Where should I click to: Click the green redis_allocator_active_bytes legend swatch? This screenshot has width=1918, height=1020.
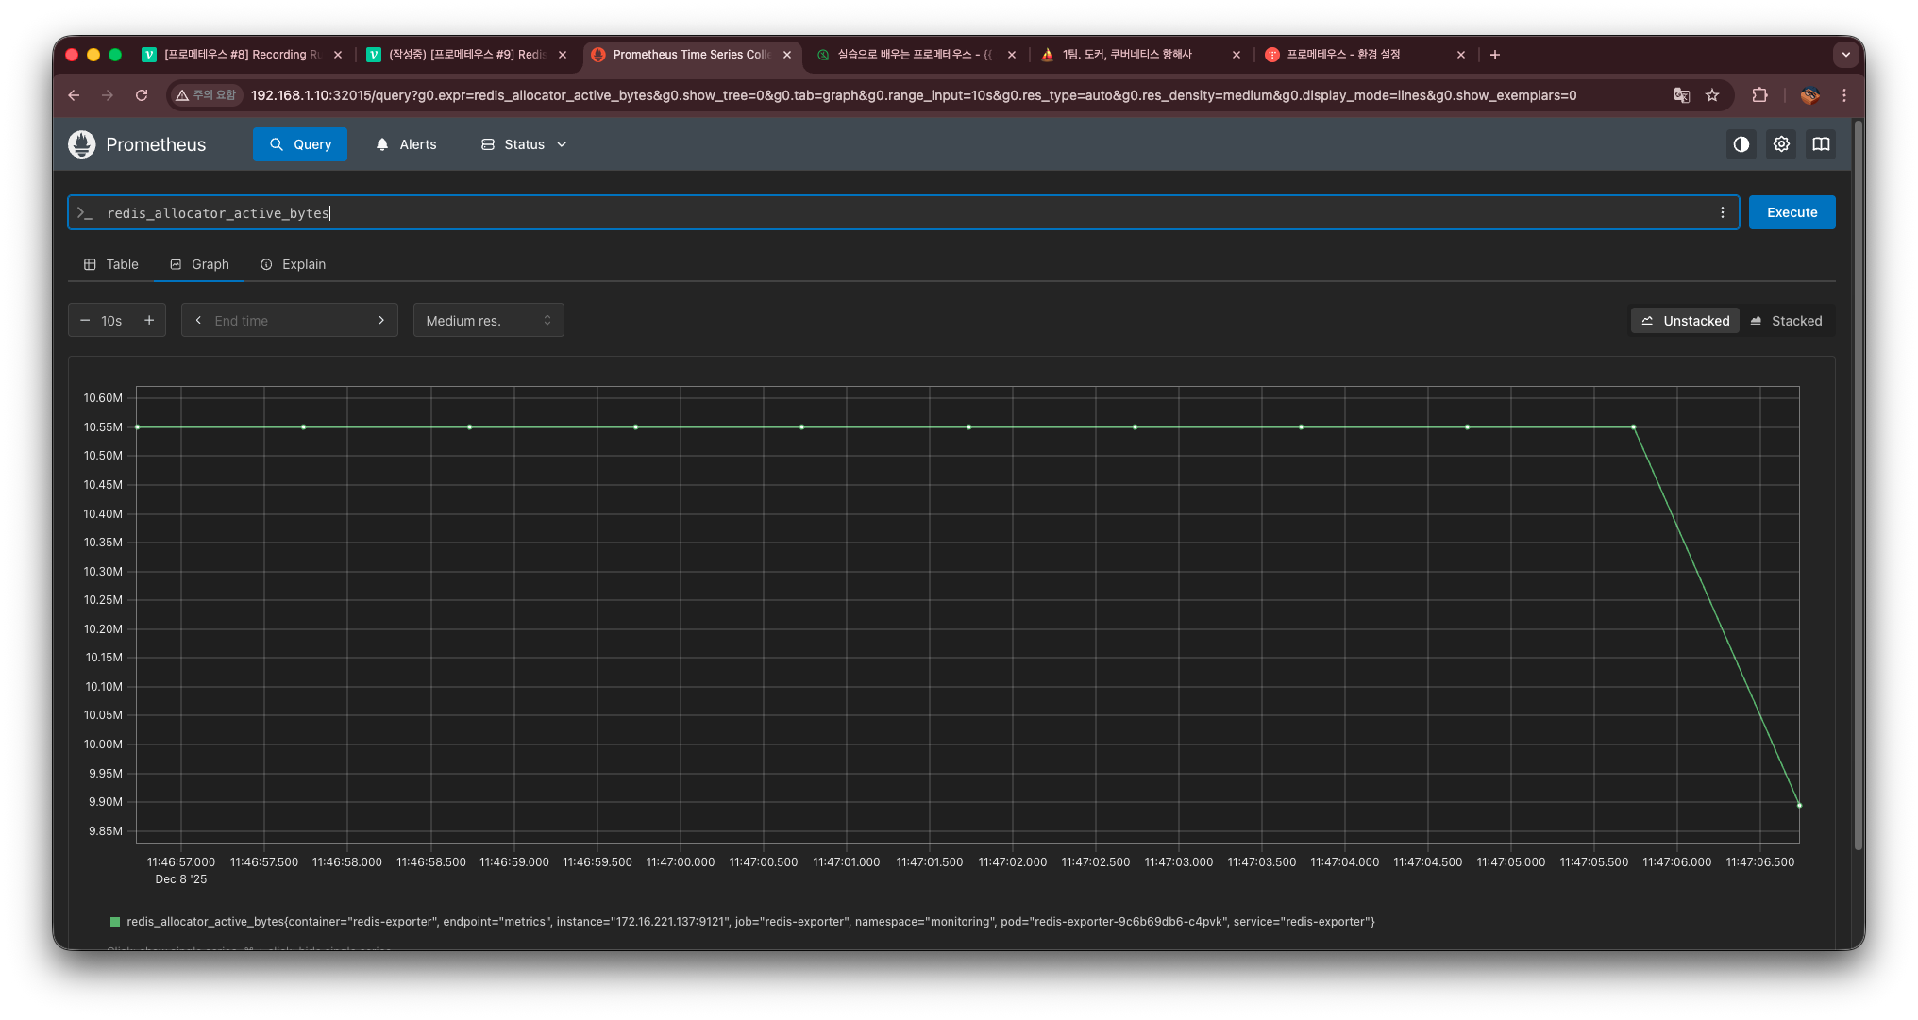(115, 922)
